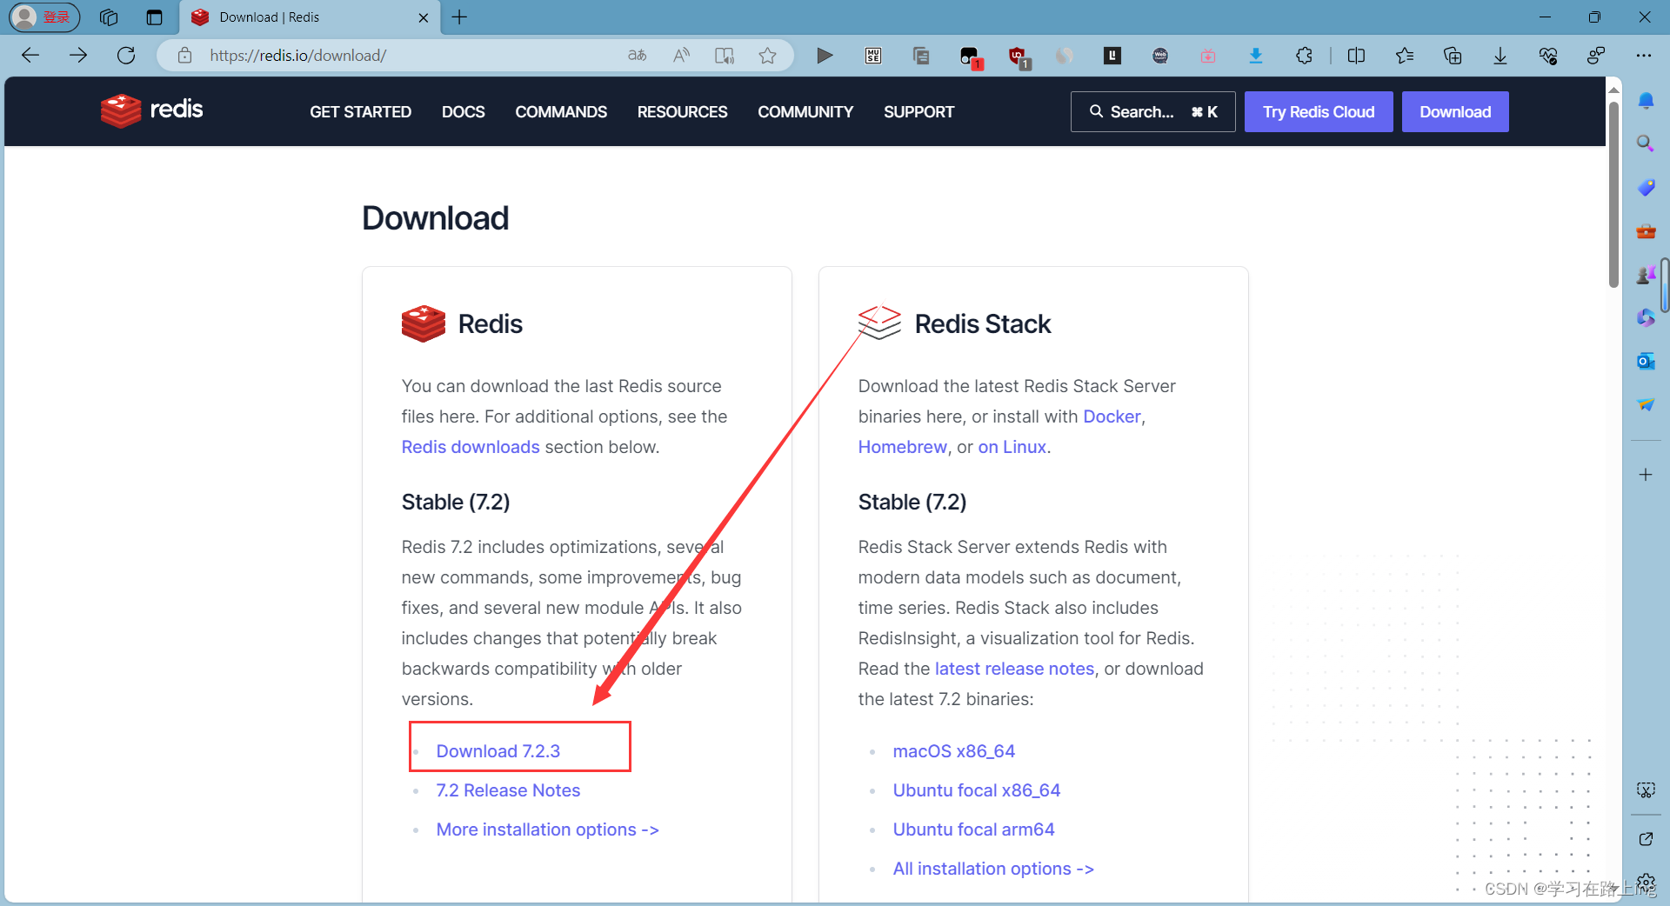
Task: Click the sidebar notification bell icon
Action: tap(1646, 101)
